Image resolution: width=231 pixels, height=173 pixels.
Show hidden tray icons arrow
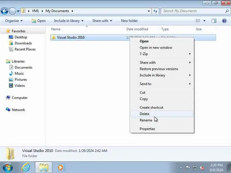[x=181, y=168]
